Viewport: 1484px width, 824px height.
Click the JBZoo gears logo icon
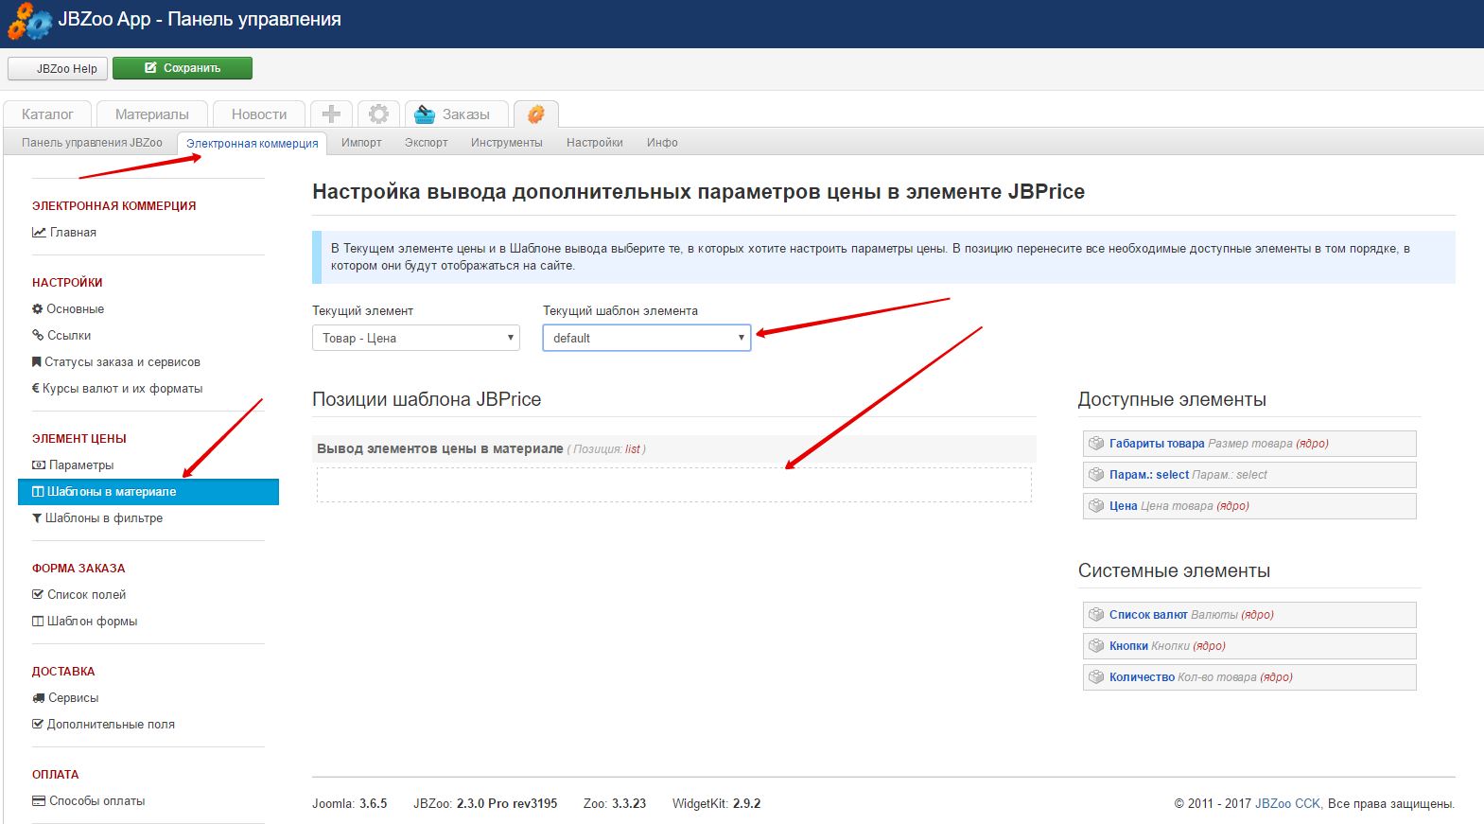29,21
